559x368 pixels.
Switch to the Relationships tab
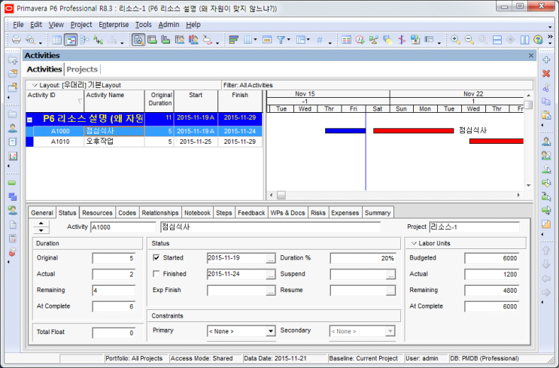(160, 212)
